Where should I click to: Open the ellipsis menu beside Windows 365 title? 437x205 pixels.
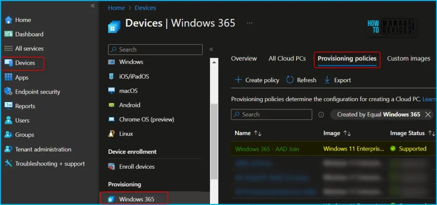[250, 23]
